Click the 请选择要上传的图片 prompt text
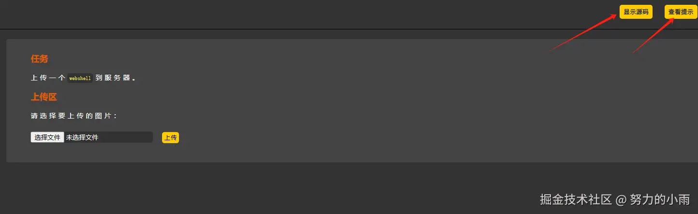Screen dimensions: 698x214 point(74,116)
